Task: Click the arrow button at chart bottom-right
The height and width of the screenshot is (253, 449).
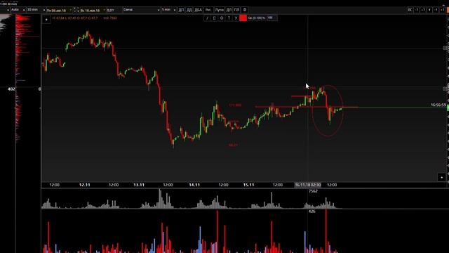Action: (x=442, y=177)
